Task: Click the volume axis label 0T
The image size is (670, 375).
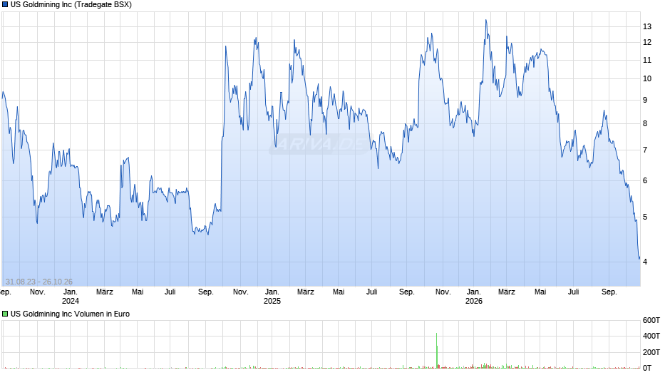Action: pyautogui.click(x=647, y=368)
